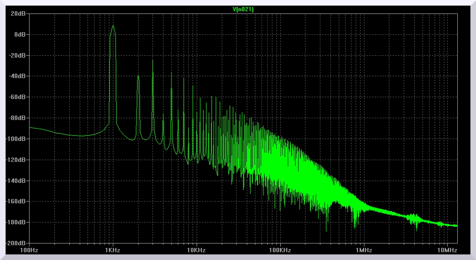Click the 10KHz horizontal axis label

(196, 250)
